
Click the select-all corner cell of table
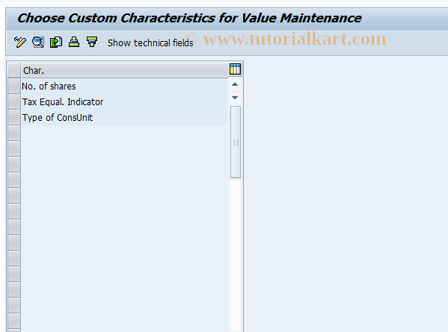(x=14, y=70)
